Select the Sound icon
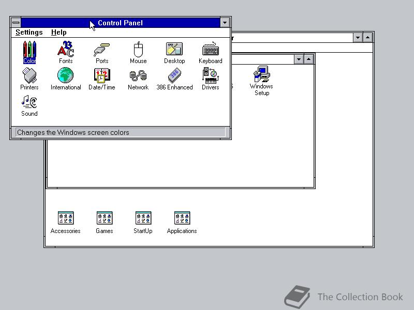This screenshot has height=310, width=414. coord(29,105)
